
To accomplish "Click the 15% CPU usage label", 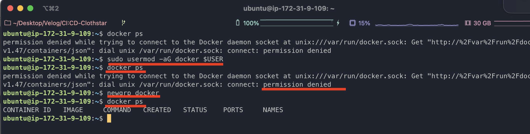I will point(364,23).
